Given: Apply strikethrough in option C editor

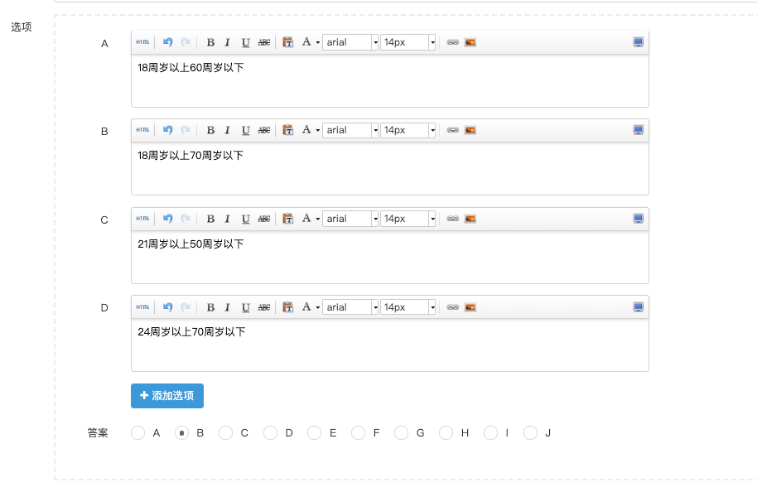Looking at the screenshot, I should (264, 219).
